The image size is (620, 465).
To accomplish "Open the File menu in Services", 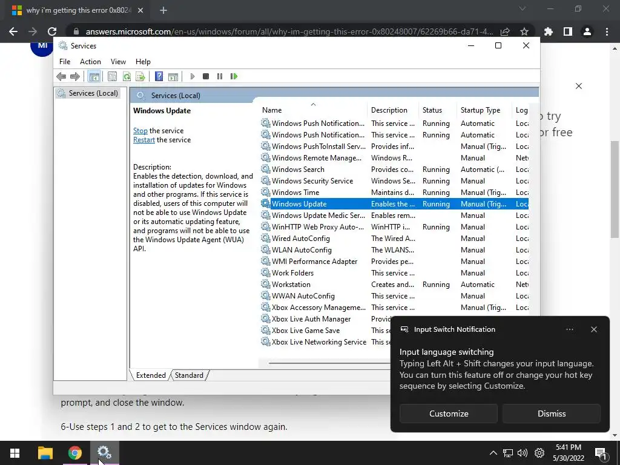I will [65, 62].
